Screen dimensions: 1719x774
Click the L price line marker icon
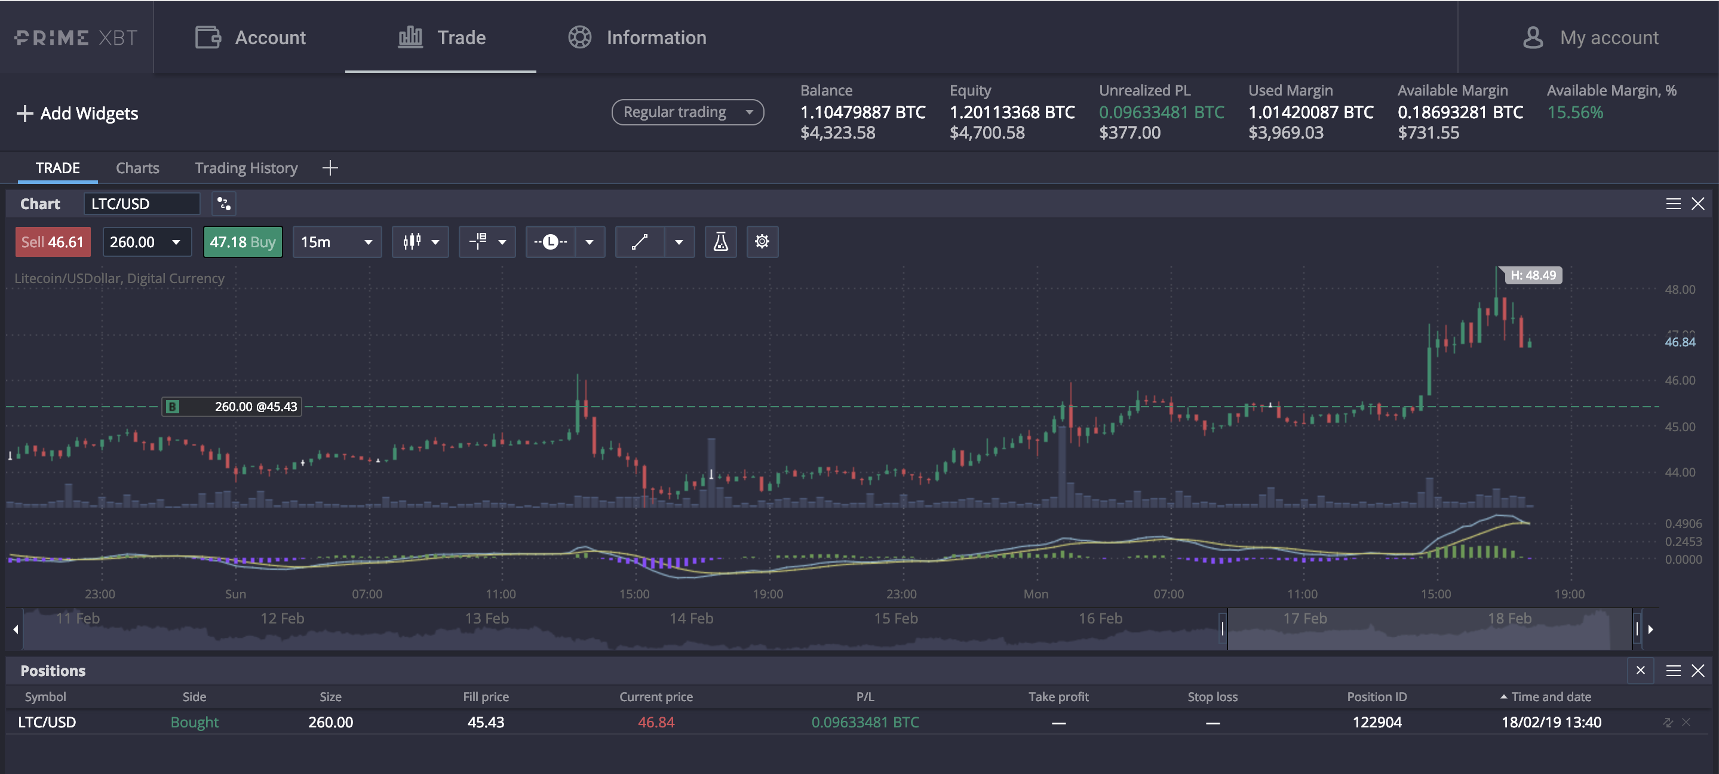pyautogui.click(x=551, y=241)
